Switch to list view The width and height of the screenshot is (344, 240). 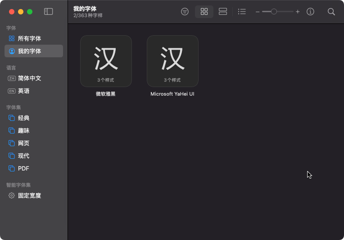click(242, 12)
